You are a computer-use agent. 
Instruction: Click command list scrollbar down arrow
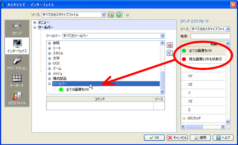(228, 122)
